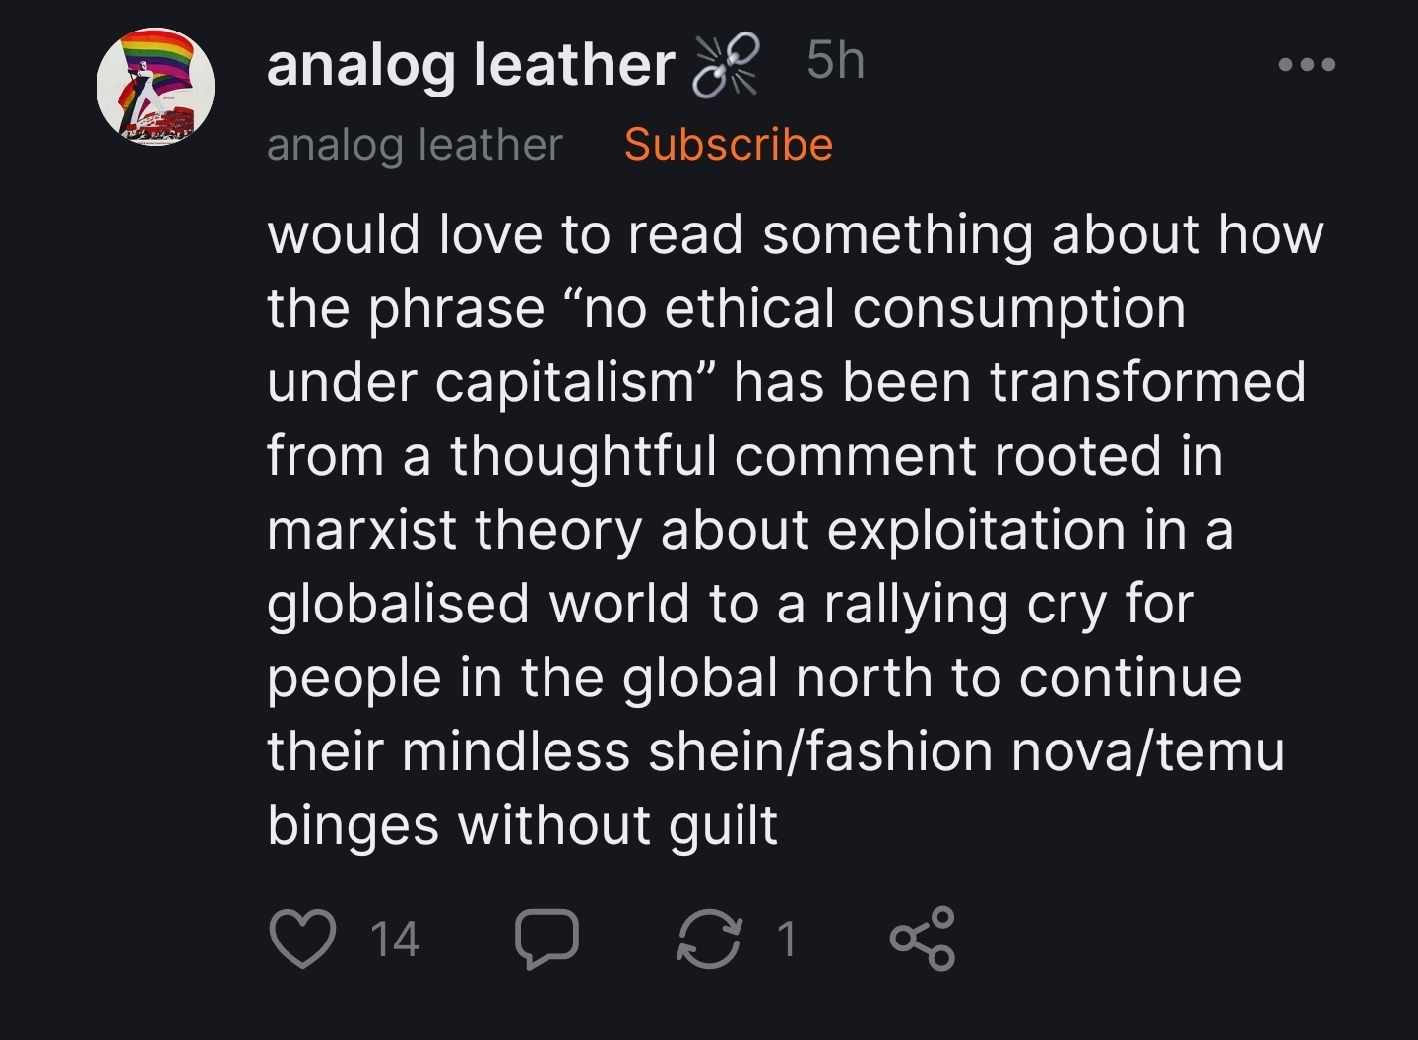Click "shein/fashion nova/temu" in the post text
The width and height of the screenshot is (1418, 1040).
967,751
